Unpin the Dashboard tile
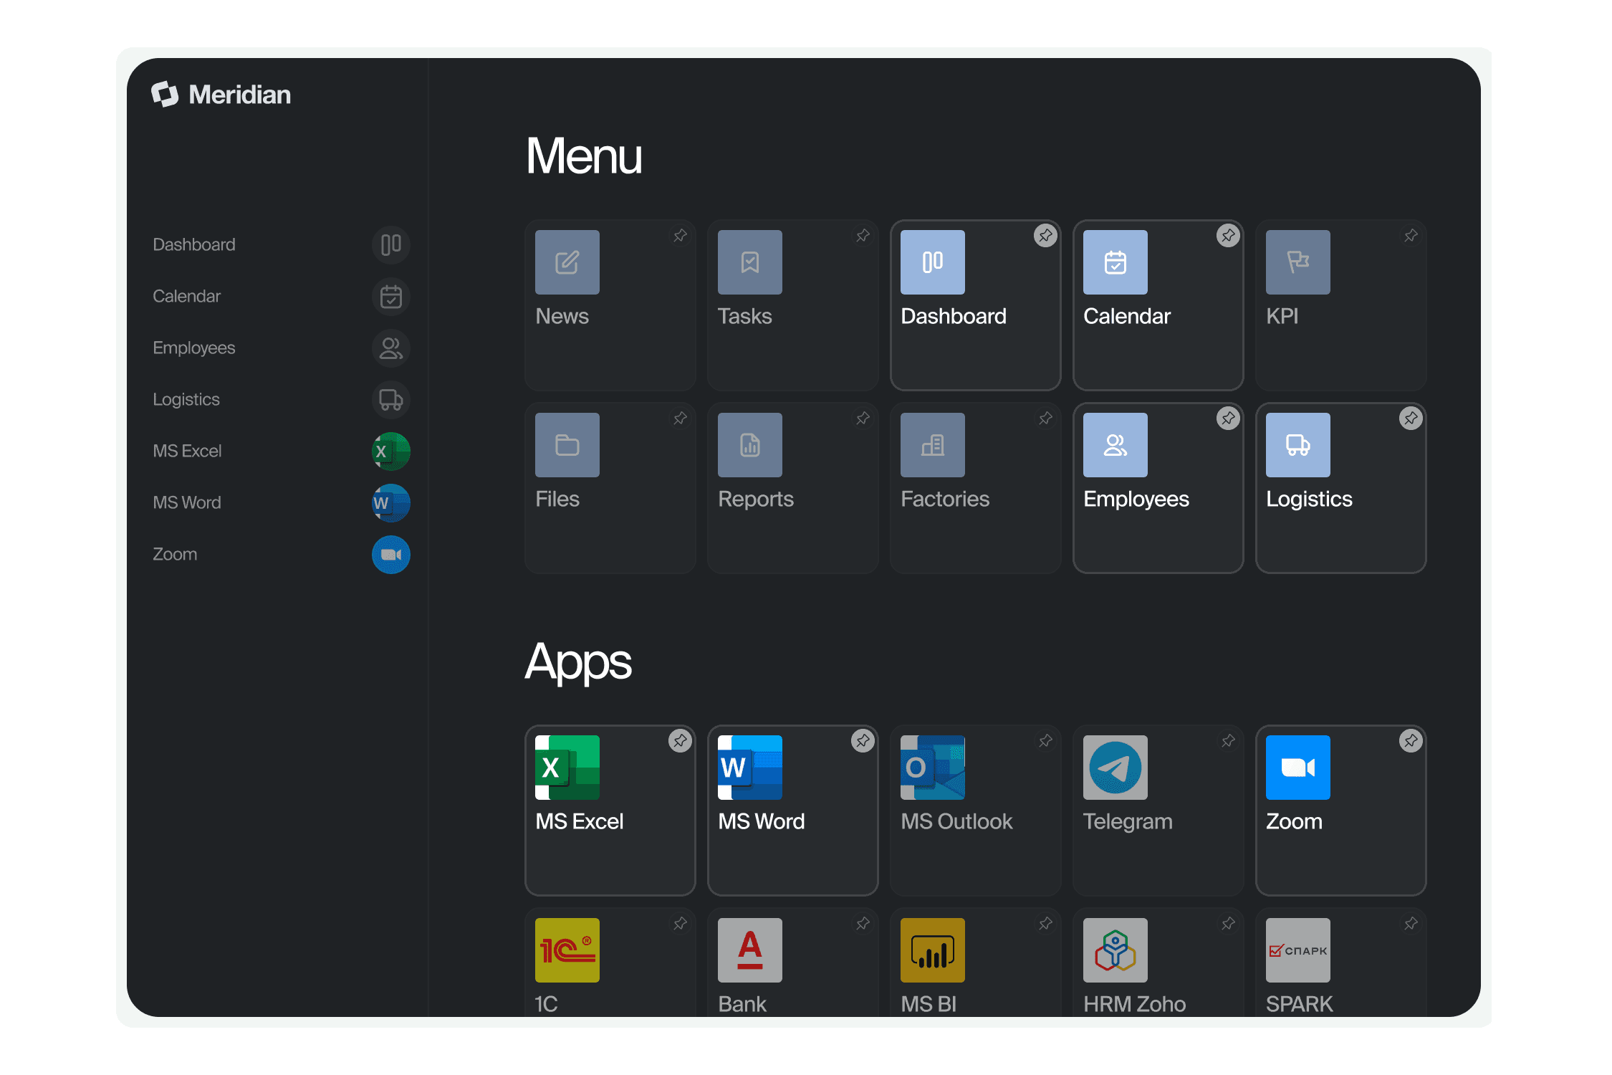 1045,235
